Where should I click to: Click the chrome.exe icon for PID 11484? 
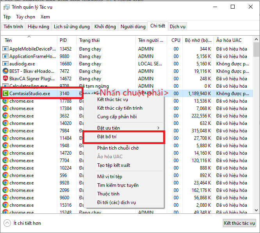(x=5, y=138)
